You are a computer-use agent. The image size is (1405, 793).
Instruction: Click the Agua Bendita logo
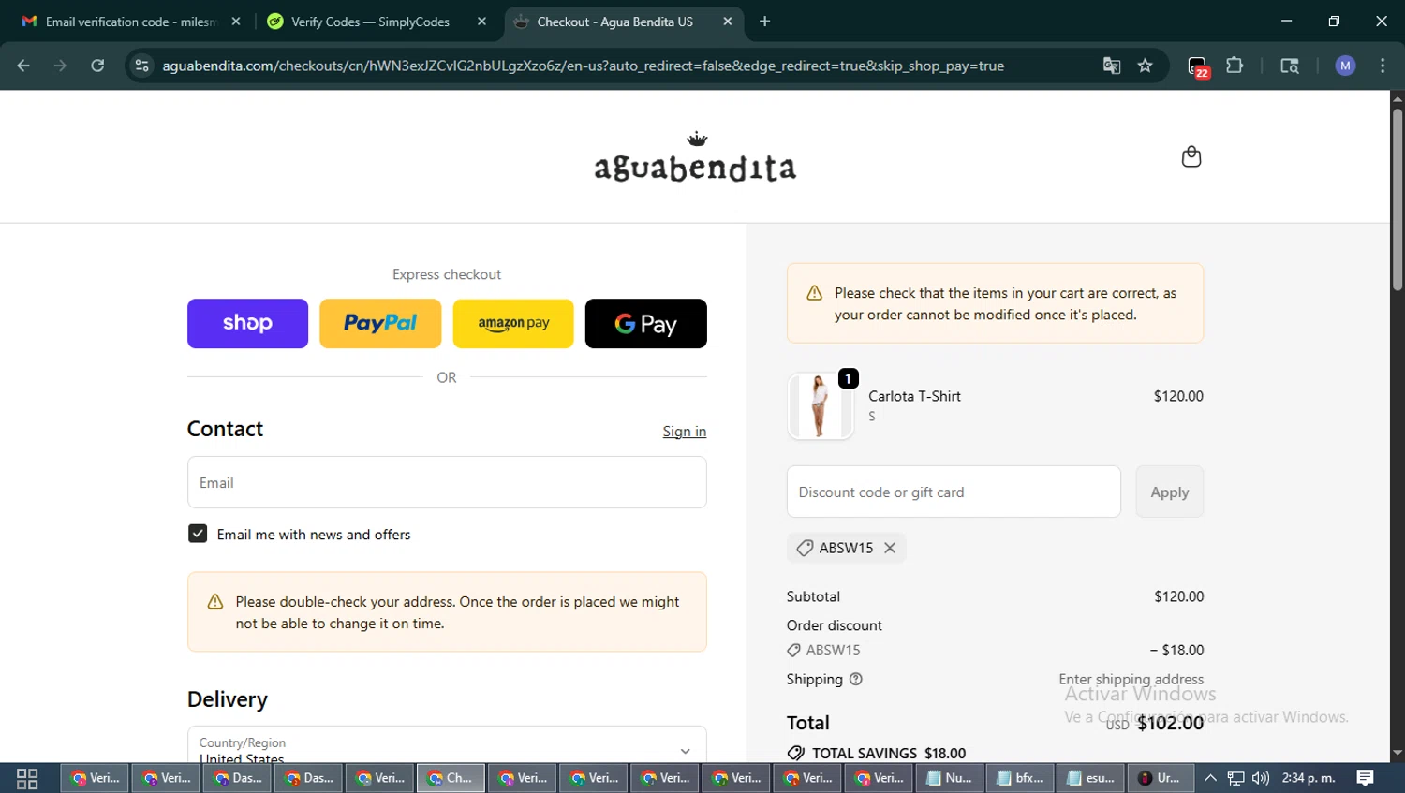[x=695, y=157]
